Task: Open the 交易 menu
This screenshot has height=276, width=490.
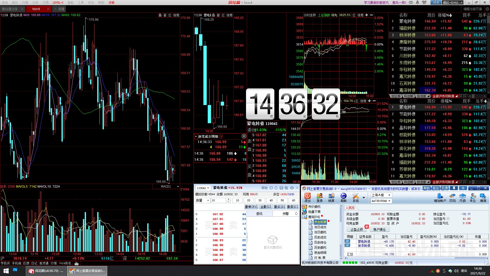Action: (x=45, y=3)
